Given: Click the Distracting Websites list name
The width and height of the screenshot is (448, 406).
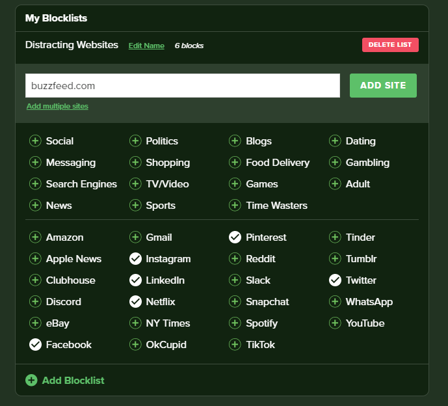Looking at the screenshot, I should pyautogui.click(x=72, y=45).
